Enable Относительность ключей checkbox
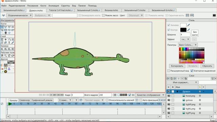The width and height of the screenshot is (217, 122). 107,100
